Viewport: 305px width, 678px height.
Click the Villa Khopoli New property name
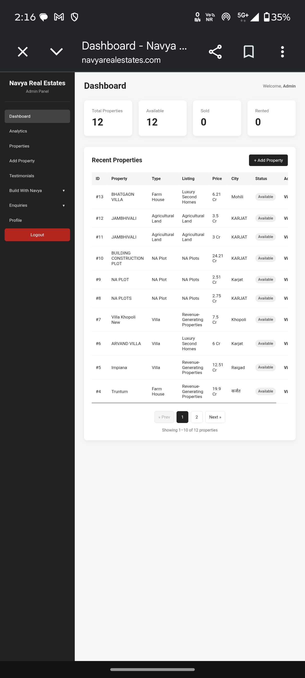(123, 319)
